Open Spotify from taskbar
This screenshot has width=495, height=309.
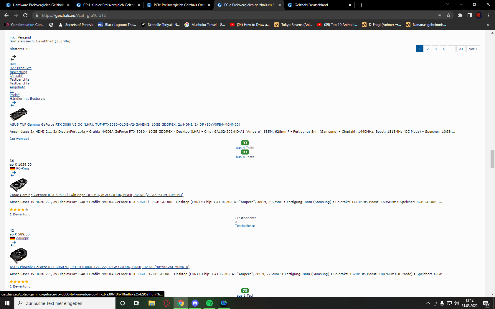(209, 303)
